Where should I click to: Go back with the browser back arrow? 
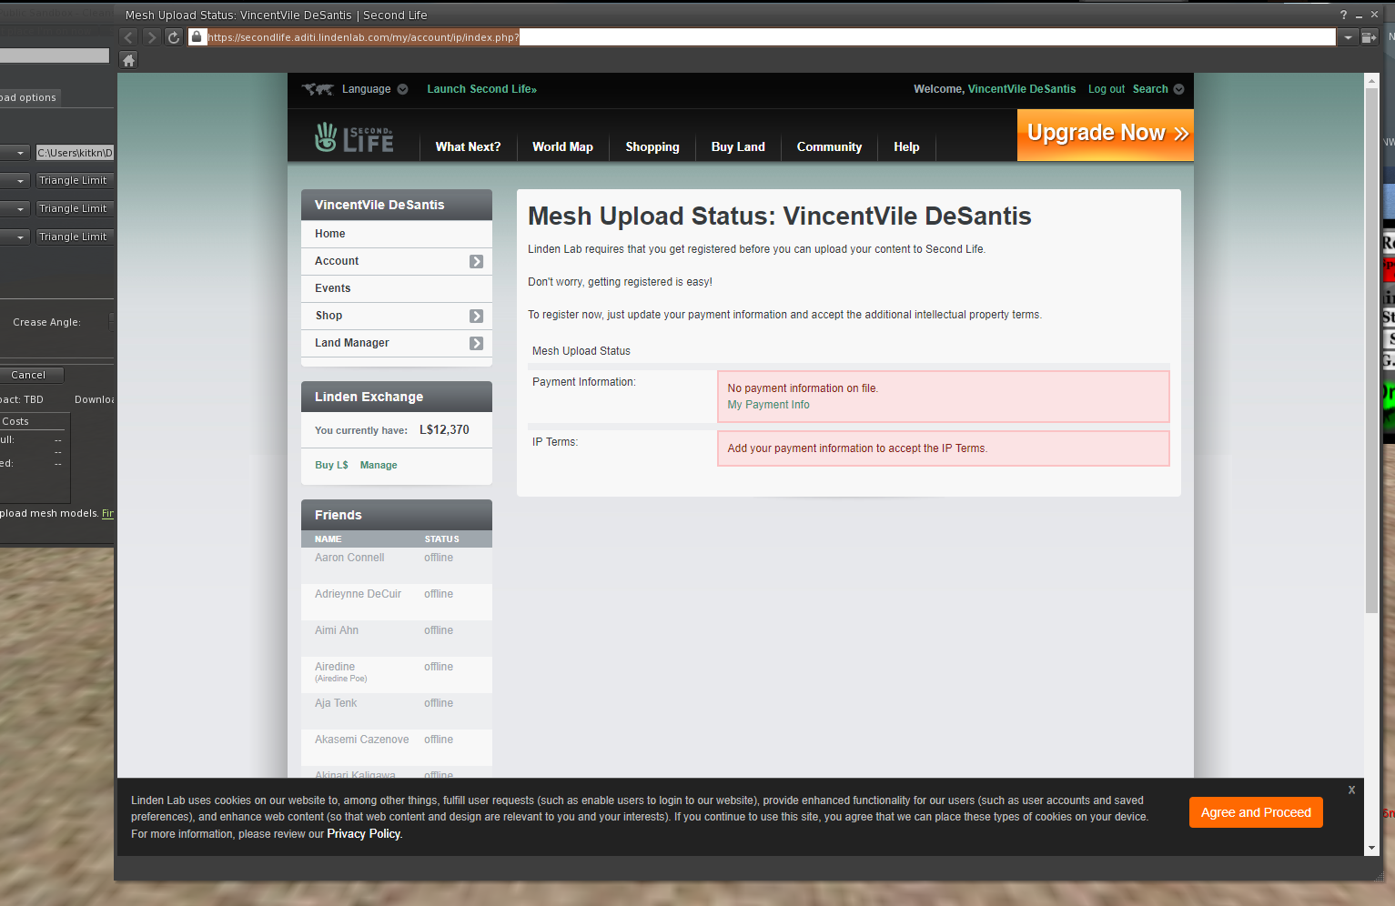pos(128,37)
